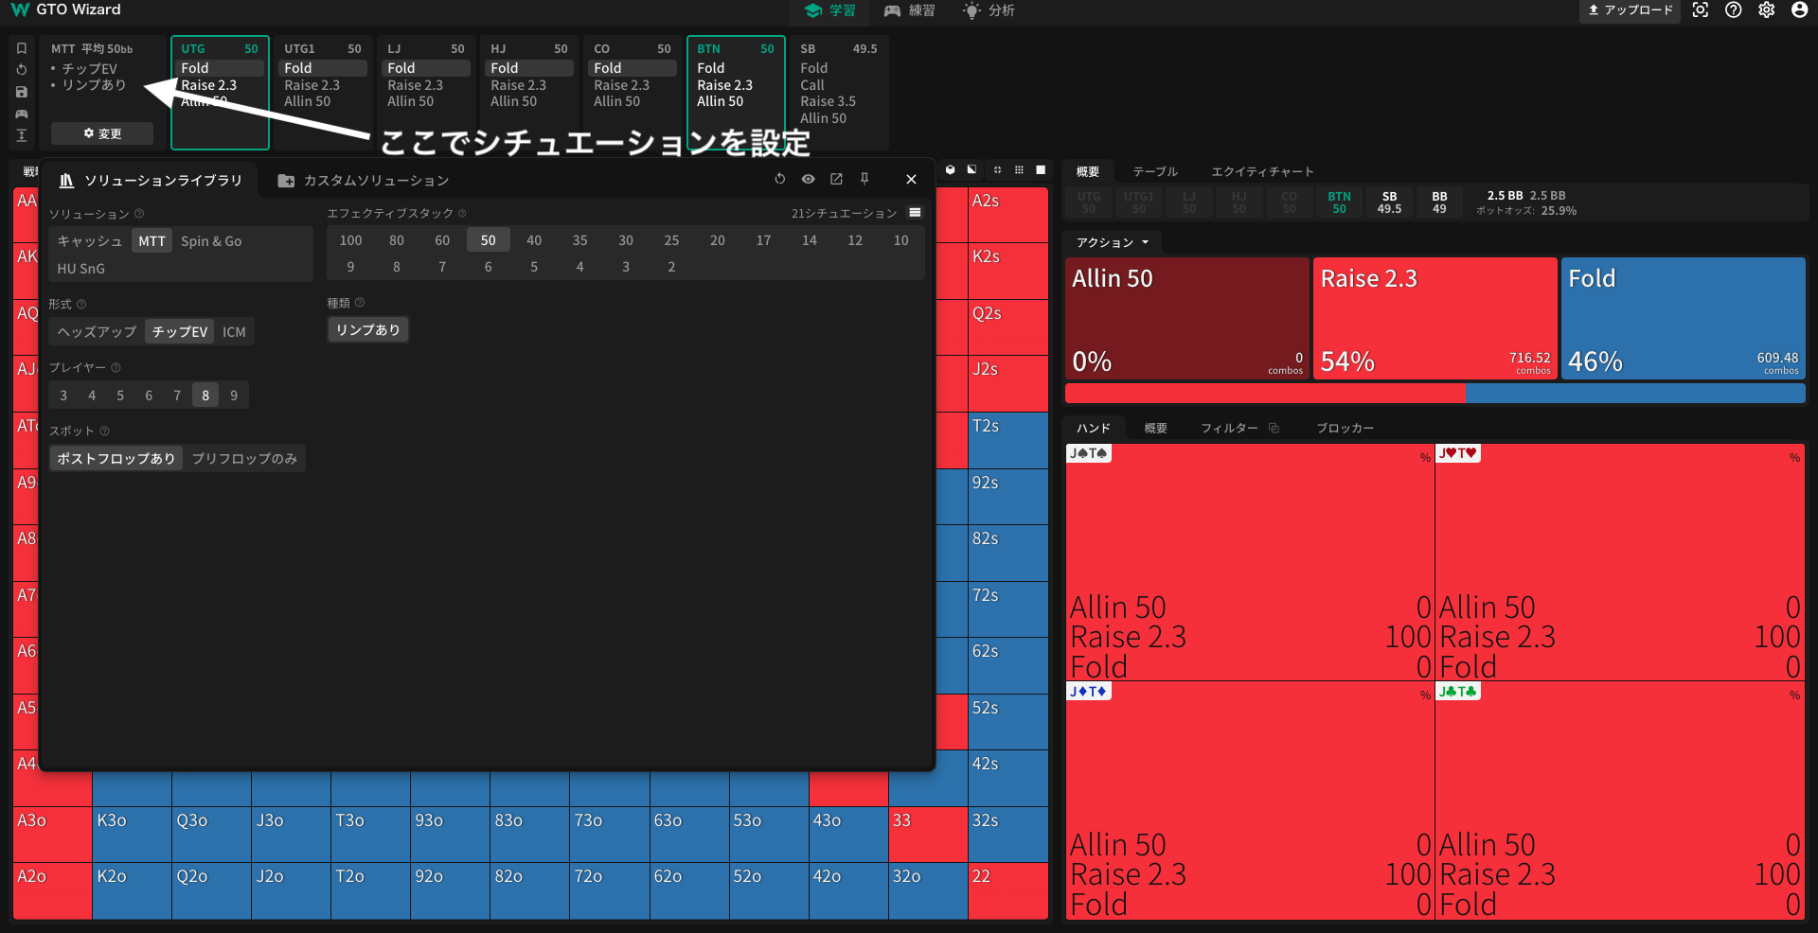The height and width of the screenshot is (933, 1818).
Task: Select effective stack 100
Action: 350,240
